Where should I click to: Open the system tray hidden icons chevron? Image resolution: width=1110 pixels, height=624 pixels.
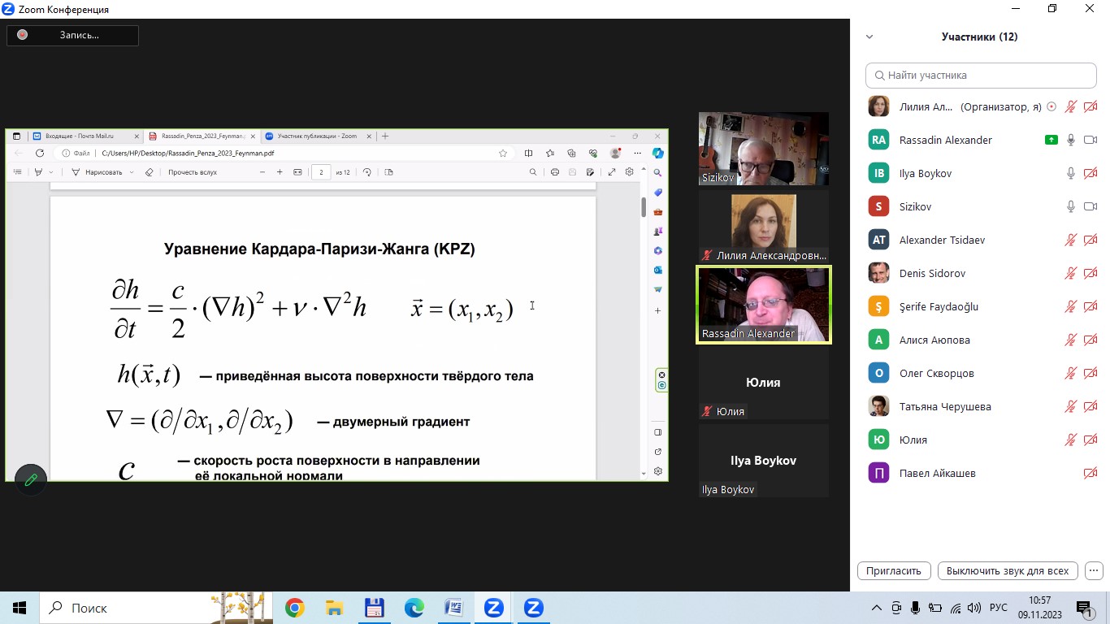pos(876,608)
